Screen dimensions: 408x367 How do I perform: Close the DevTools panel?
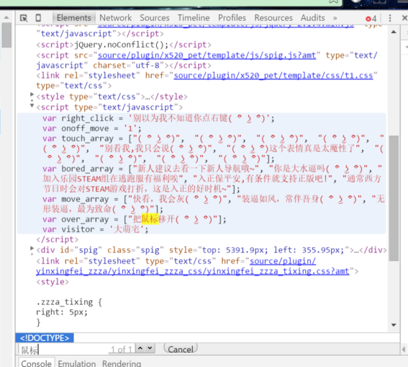pos(404,18)
